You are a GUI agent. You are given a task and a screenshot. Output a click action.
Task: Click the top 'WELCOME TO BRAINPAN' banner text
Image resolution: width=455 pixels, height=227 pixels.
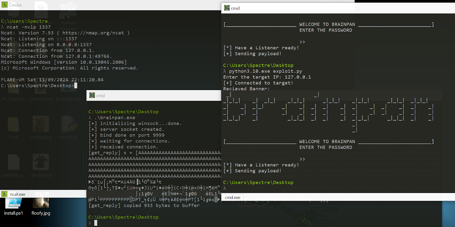(x=327, y=24)
